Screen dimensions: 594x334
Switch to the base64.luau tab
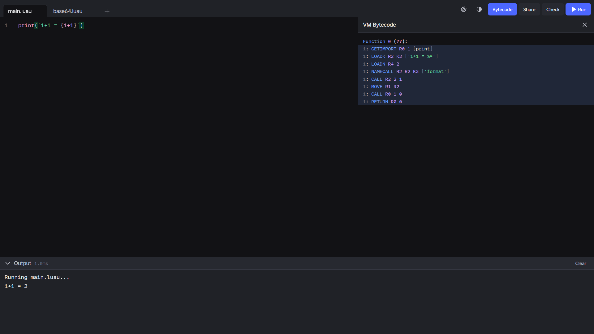click(68, 11)
